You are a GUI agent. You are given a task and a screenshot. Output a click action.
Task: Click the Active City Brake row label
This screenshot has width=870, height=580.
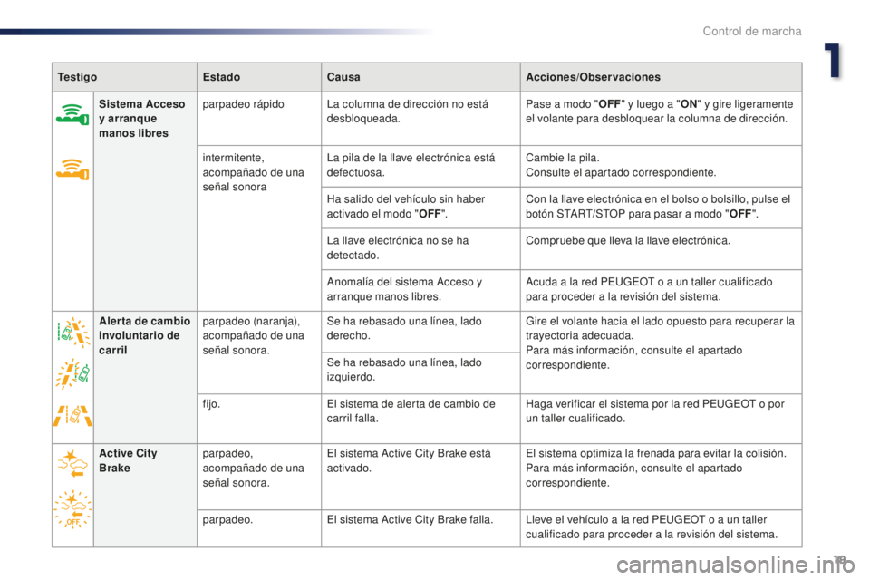click(x=128, y=460)
